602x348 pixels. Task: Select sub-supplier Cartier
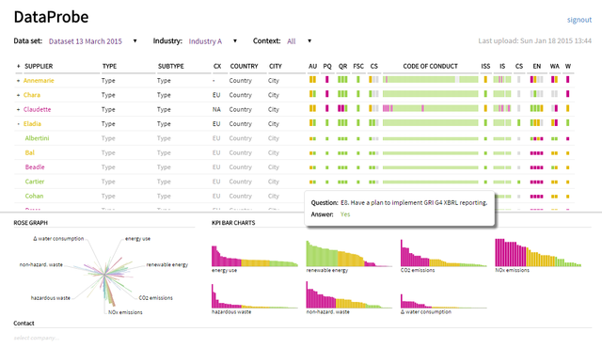click(x=35, y=182)
